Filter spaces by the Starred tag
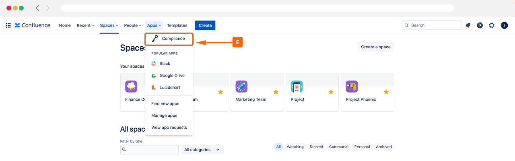 click(x=316, y=147)
